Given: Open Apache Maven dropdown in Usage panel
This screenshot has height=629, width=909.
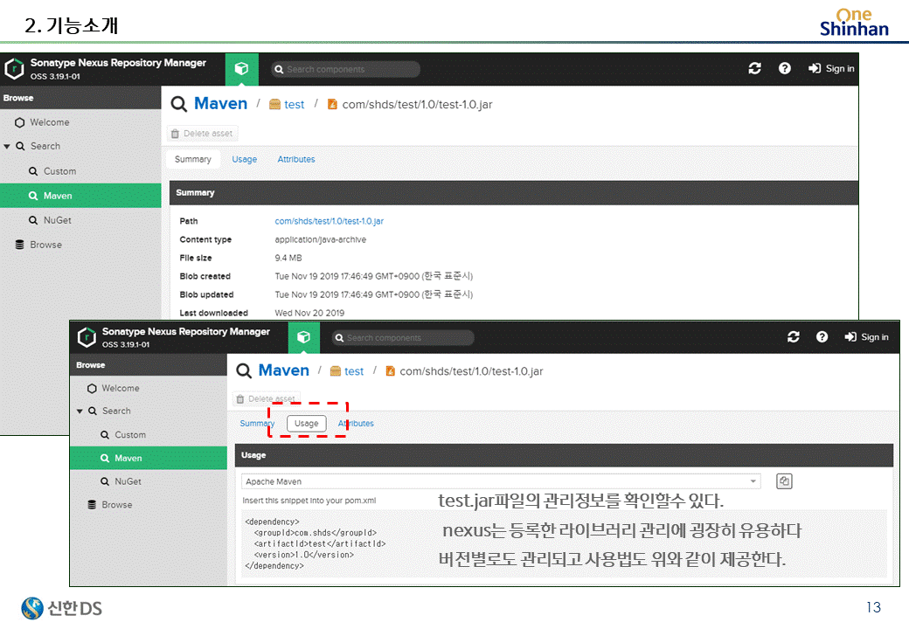Looking at the screenshot, I should point(501,481).
